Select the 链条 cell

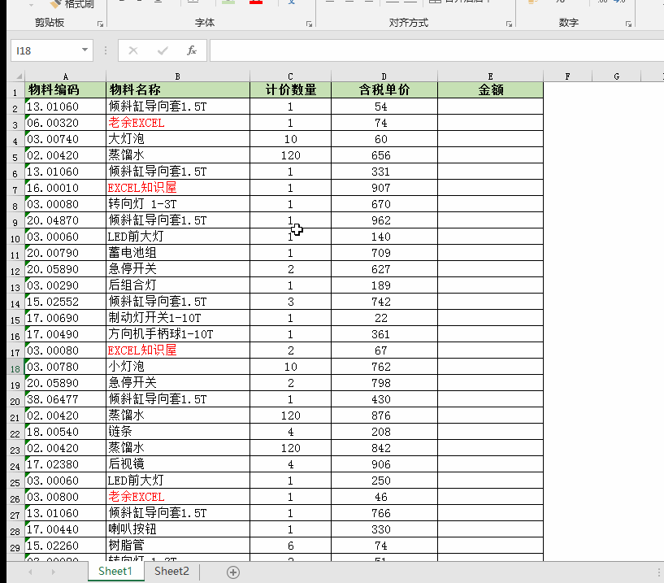pyautogui.click(x=178, y=432)
